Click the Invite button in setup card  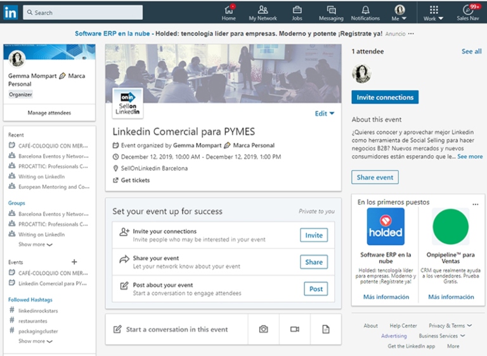click(x=314, y=235)
